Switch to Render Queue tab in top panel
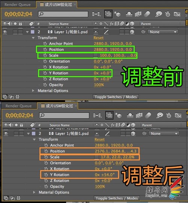Screen dimensions: 188x203 pos(18,5)
